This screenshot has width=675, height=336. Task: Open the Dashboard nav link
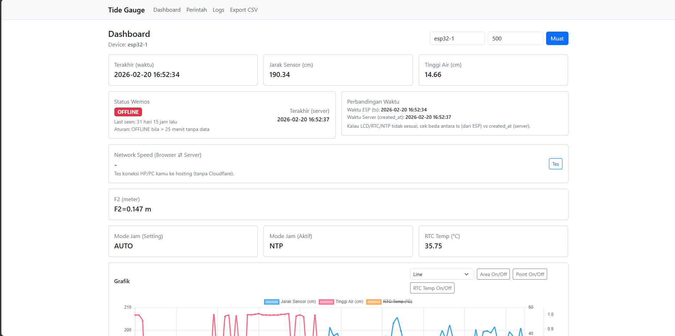pyautogui.click(x=167, y=10)
